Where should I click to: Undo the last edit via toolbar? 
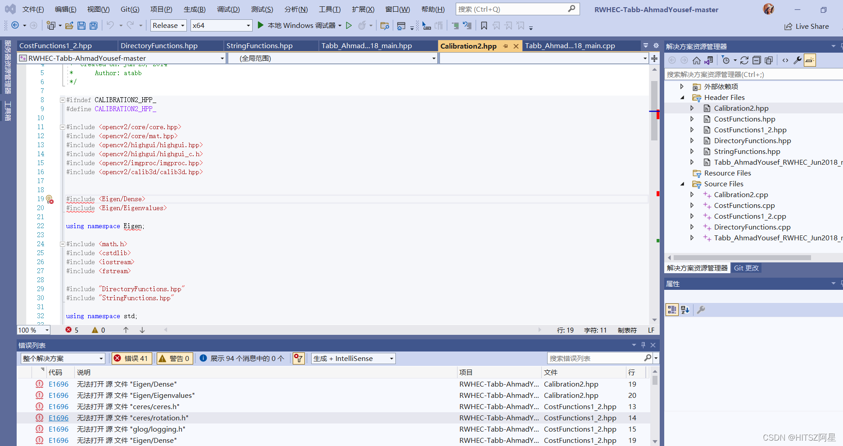pyautogui.click(x=110, y=26)
